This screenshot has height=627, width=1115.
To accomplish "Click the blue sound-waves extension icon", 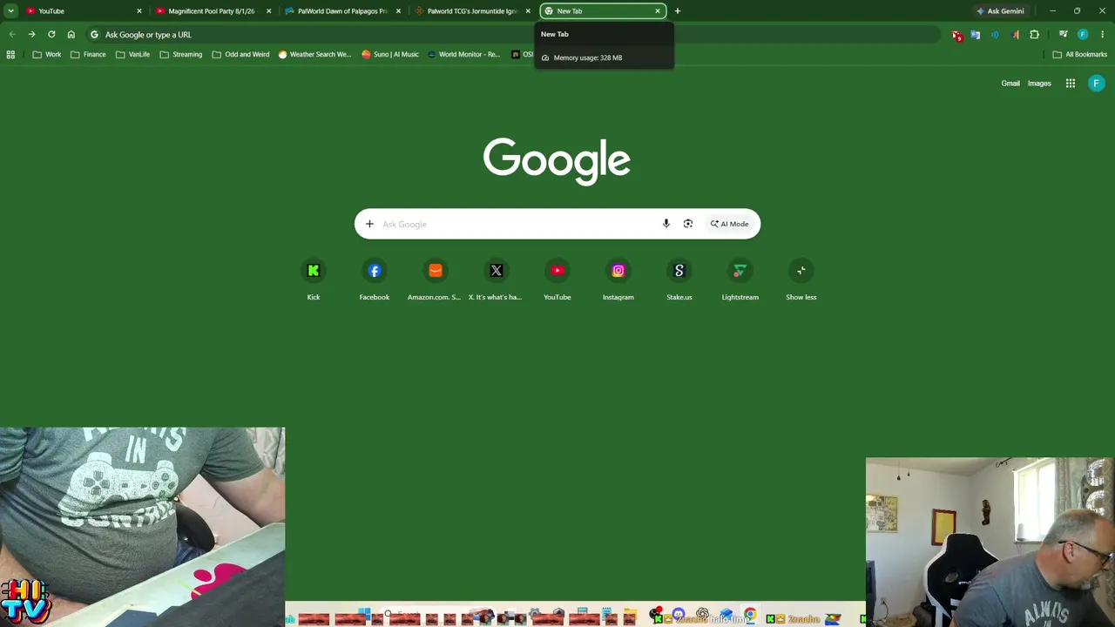I will point(996,35).
